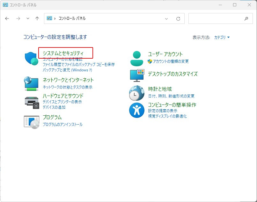This screenshot has width=257, height=202.
Task: Open the カテゴリ view-by dropdown
Action: pyautogui.click(x=222, y=37)
